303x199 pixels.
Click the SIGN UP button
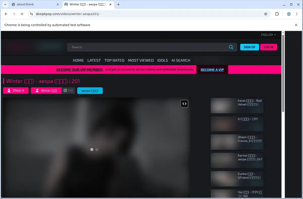[x=249, y=47]
